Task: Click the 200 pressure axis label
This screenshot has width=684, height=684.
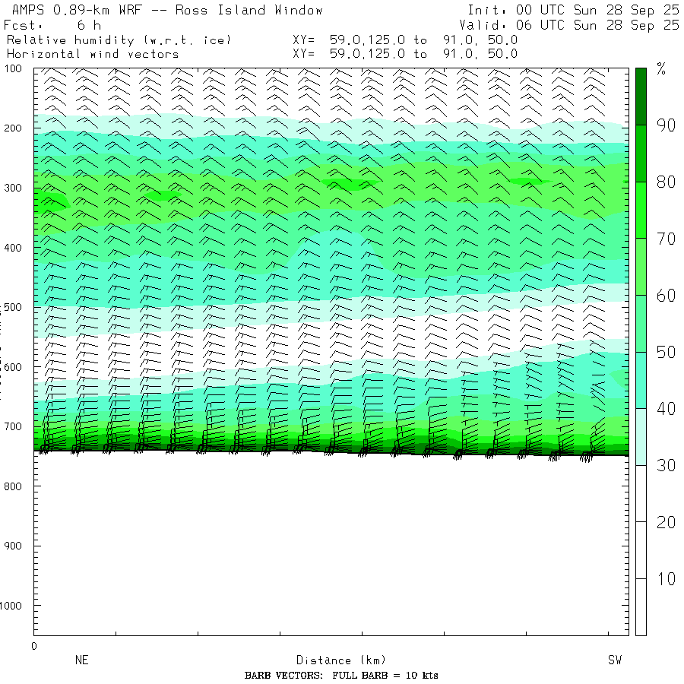Action: click(13, 128)
